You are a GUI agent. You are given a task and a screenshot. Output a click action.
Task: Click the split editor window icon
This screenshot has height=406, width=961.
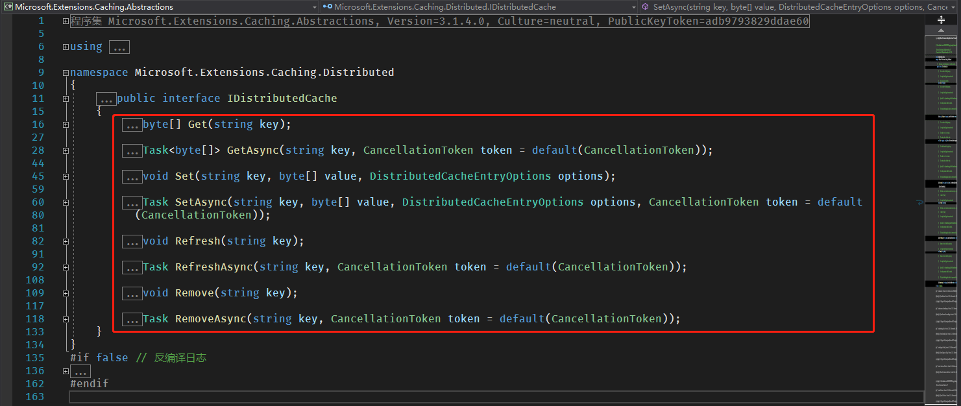coord(941,20)
